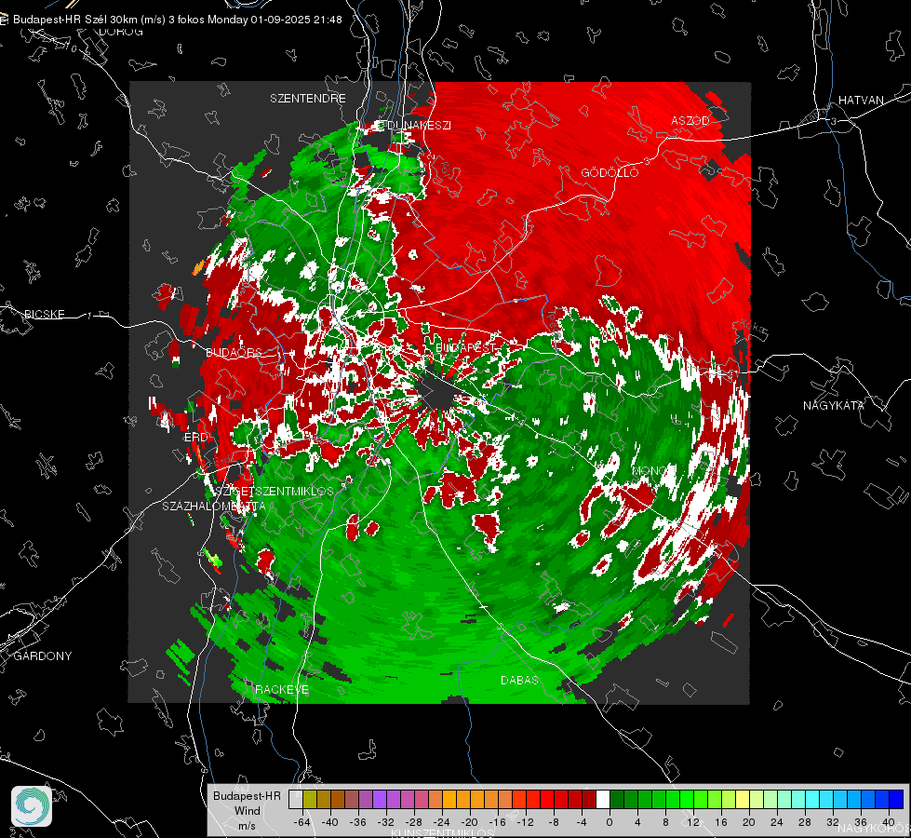Select the NAGYKATA city label
The height and width of the screenshot is (838, 911).
click(x=834, y=405)
